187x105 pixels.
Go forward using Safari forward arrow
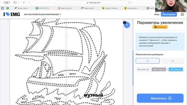point(29,2)
